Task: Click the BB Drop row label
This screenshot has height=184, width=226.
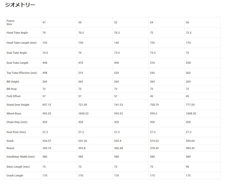Action: point(12,89)
